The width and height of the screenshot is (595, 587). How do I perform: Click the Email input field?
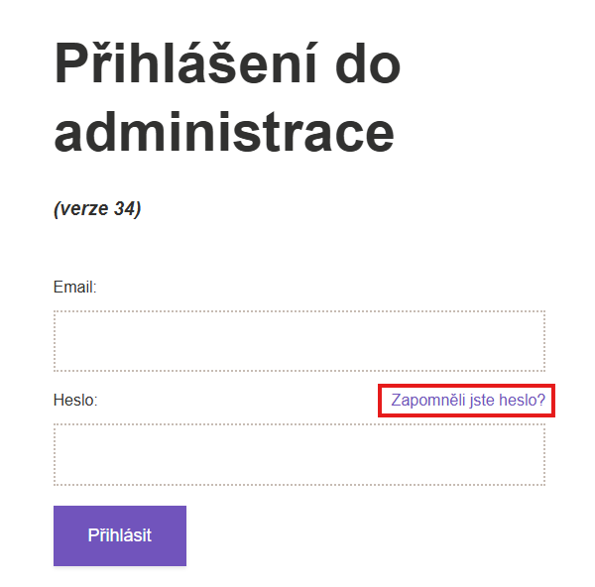[x=298, y=341]
